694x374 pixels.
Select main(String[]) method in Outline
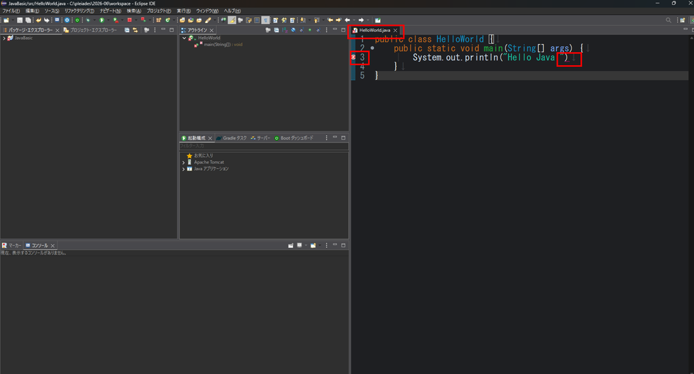click(222, 44)
